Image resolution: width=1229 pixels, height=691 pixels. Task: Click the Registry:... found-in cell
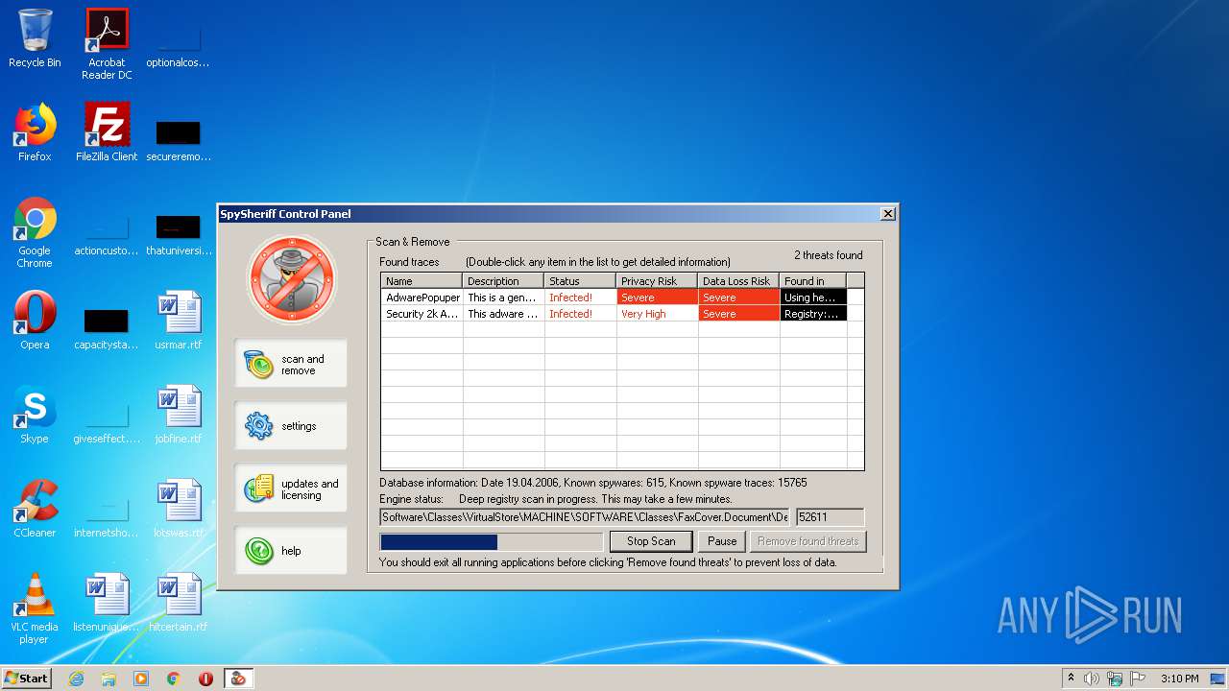[813, 314]
